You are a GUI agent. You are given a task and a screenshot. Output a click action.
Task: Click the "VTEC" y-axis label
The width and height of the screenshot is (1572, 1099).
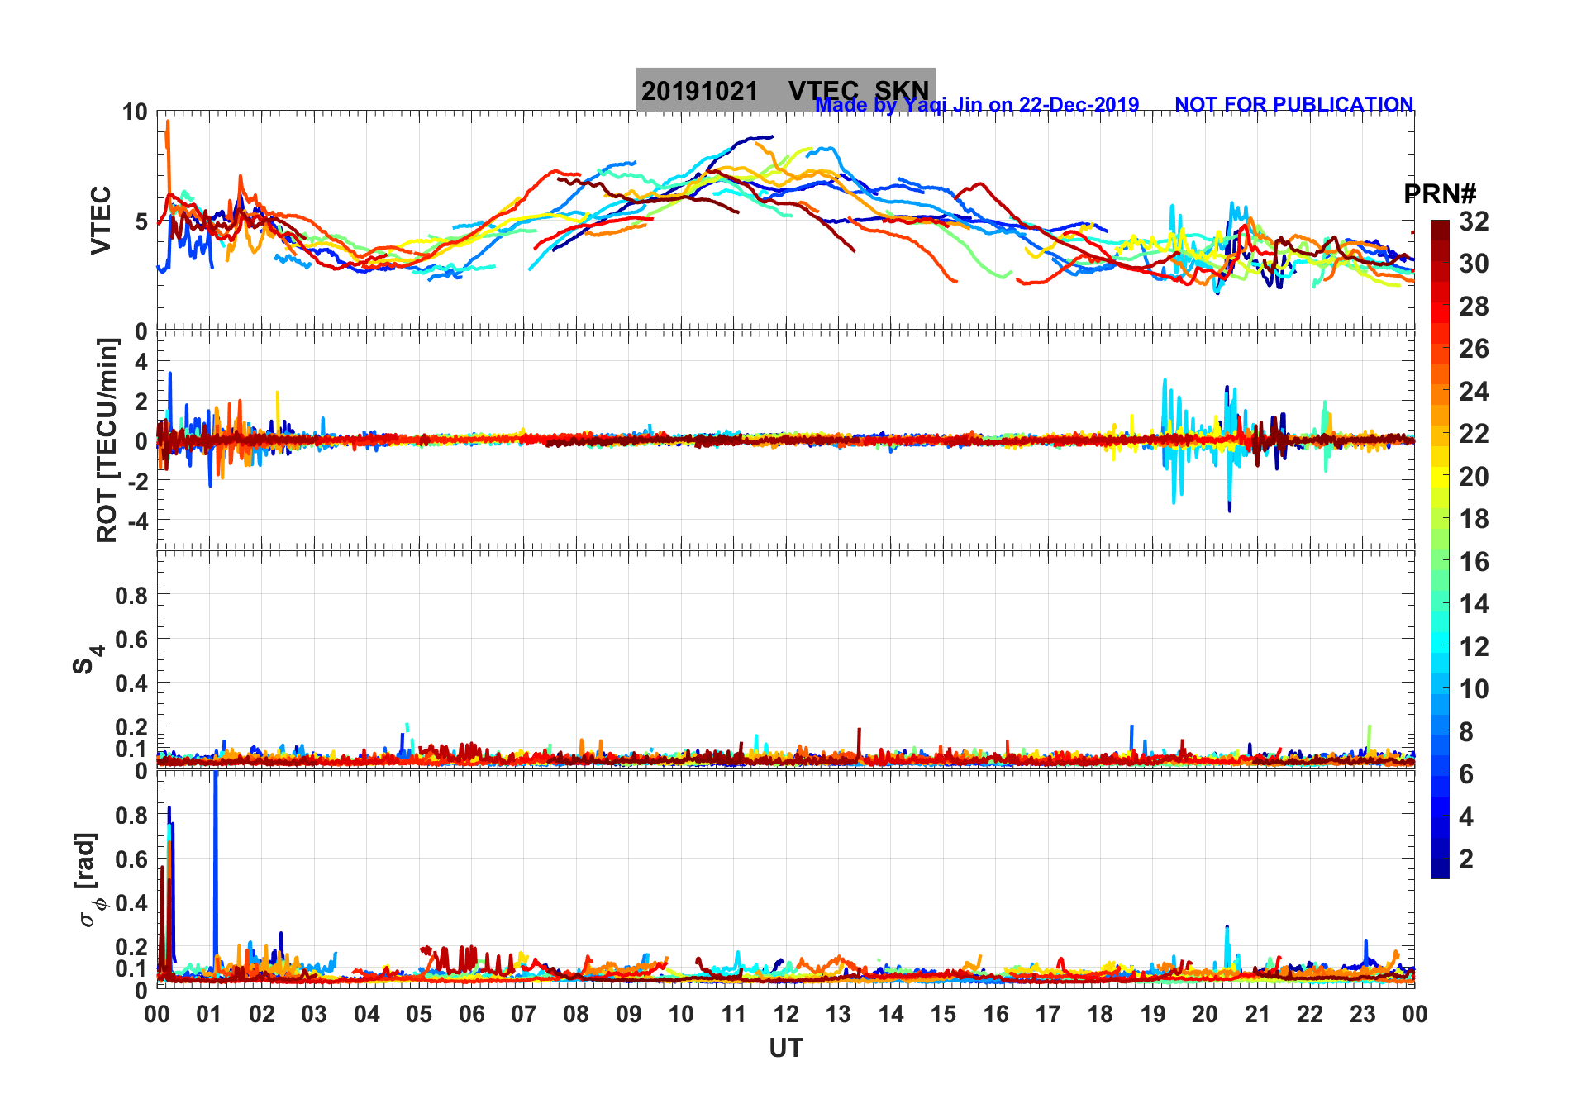pyautogui.click(x=100, y=221)
